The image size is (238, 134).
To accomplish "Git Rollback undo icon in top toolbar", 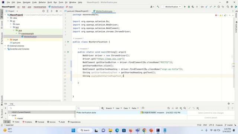I will coord(223,7).
